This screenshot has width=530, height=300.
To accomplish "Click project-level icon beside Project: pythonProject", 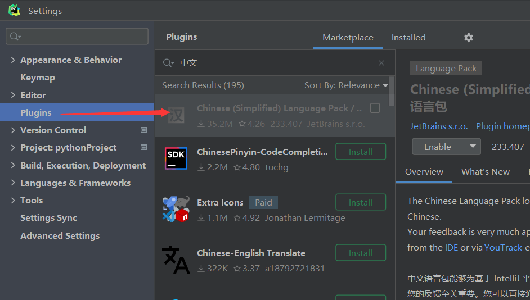I will pyautogui.click(x=143, y=147).
